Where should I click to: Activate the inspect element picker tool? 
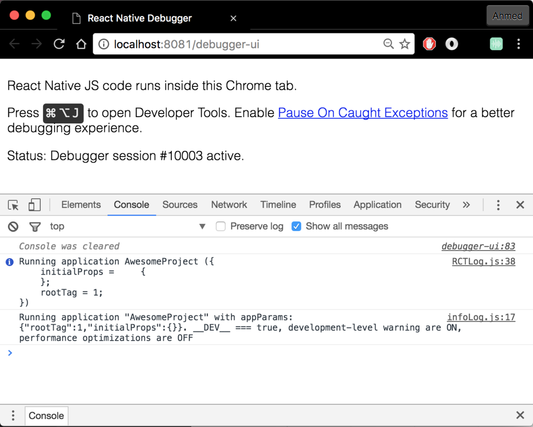click(13, 205)
